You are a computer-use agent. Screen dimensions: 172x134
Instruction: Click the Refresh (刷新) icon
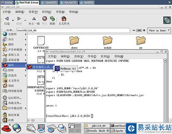pyautogui.click(x=52, y=19)
